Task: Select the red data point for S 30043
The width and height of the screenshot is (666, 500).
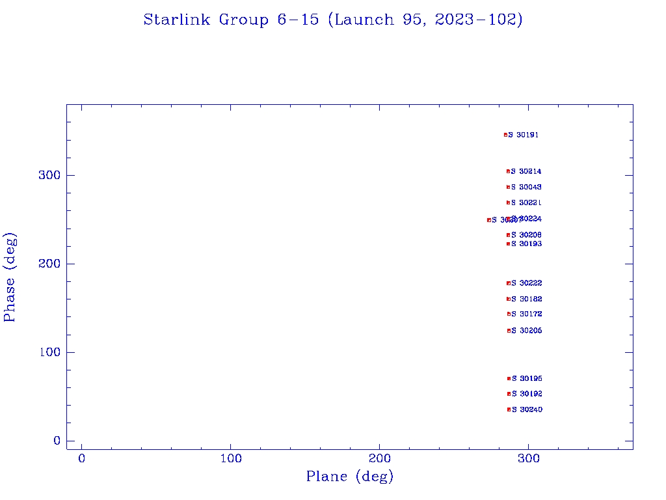Action: 508,187
